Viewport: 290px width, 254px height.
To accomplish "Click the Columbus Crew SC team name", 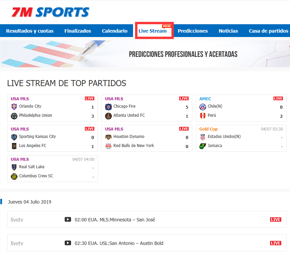I will (36, 176).
